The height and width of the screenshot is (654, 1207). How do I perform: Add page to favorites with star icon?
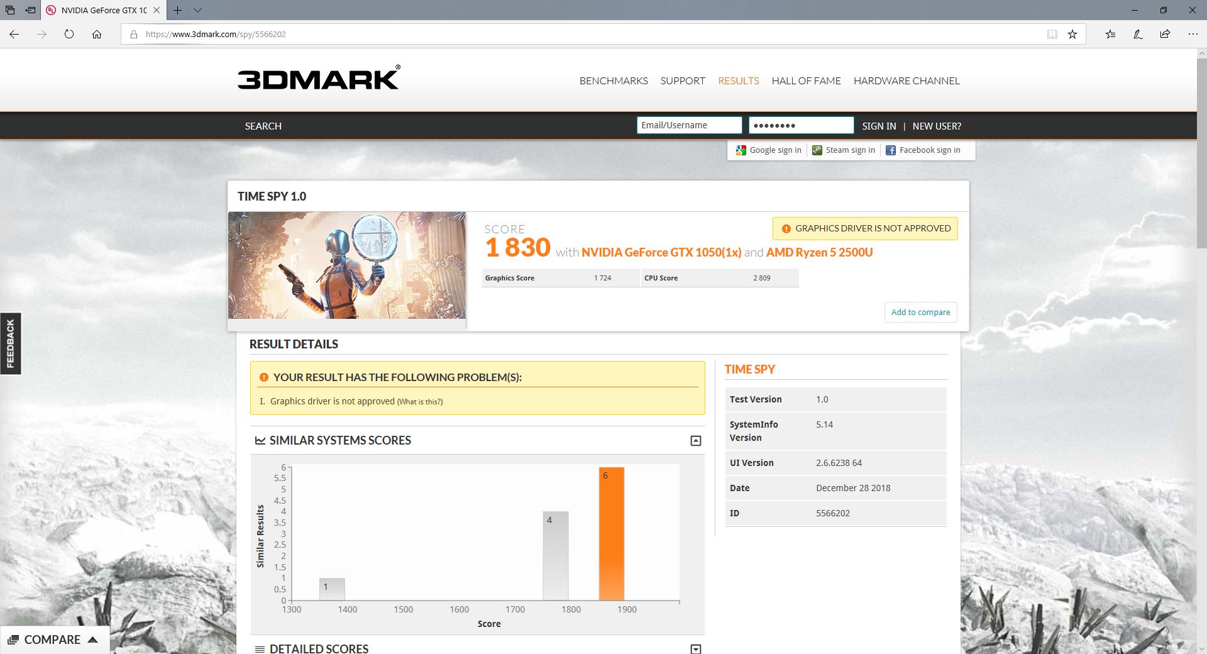point(1072,35)
